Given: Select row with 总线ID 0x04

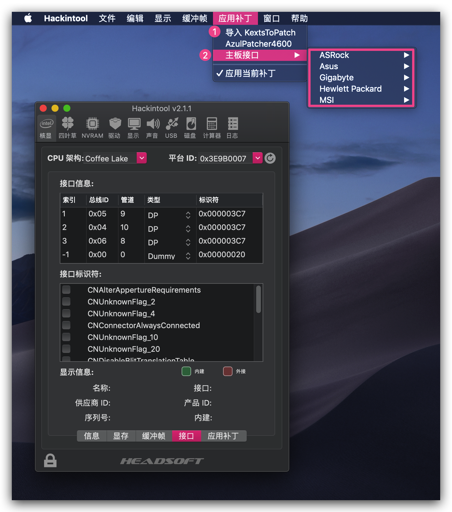Looking at the screenshot, I should pos(162,228).
